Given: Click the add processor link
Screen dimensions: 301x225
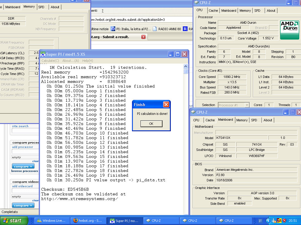Looking at the screenshot, I should [22, 147].
